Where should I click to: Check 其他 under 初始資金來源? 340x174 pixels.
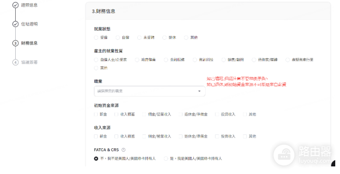tap(245, 114)
